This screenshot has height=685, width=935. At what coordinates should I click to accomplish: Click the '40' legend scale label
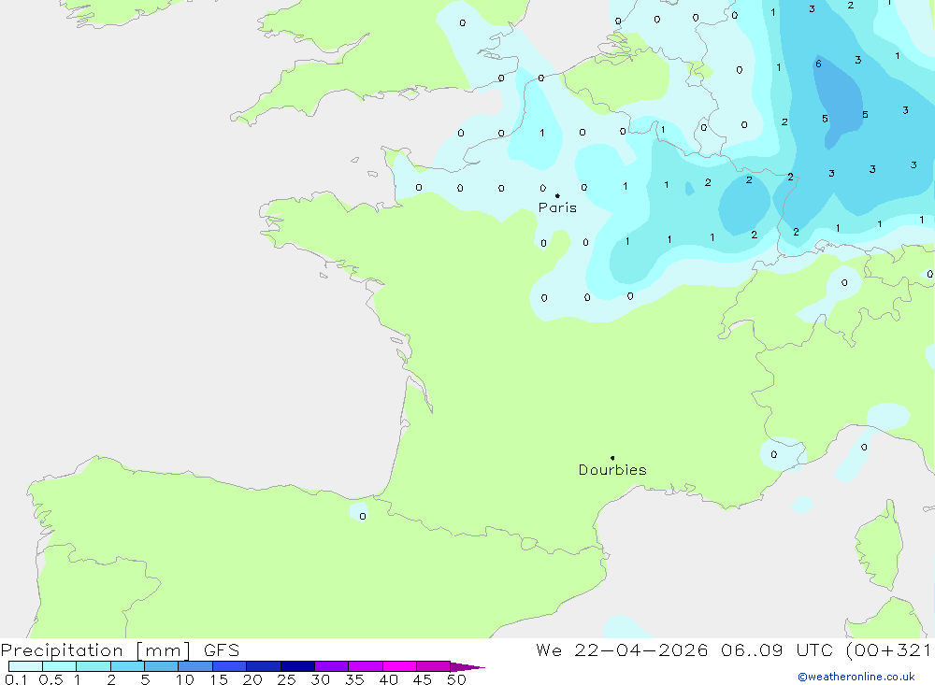pyautogui.click(x=388, y=679)
